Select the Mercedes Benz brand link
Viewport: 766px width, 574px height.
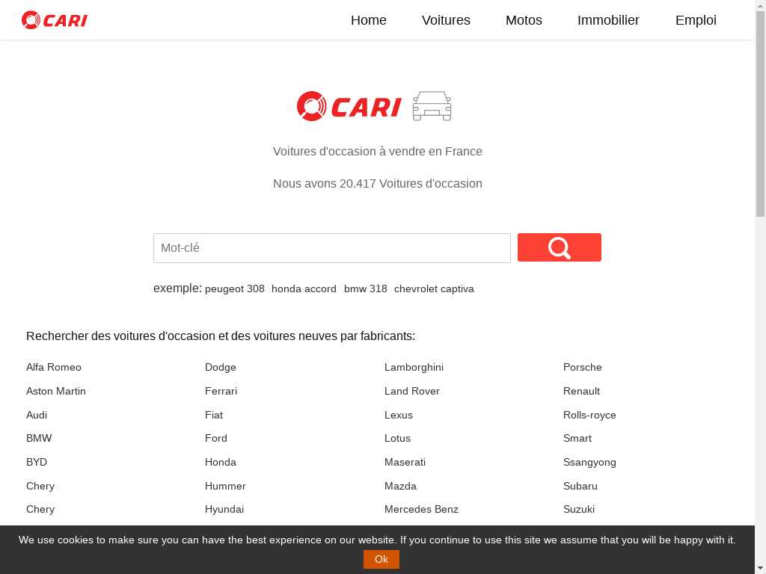421,510
